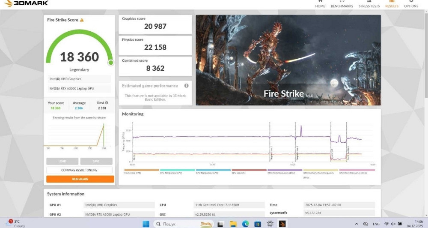
Task: Open File Explorer from the taskbar
Action: click(233, 224)
